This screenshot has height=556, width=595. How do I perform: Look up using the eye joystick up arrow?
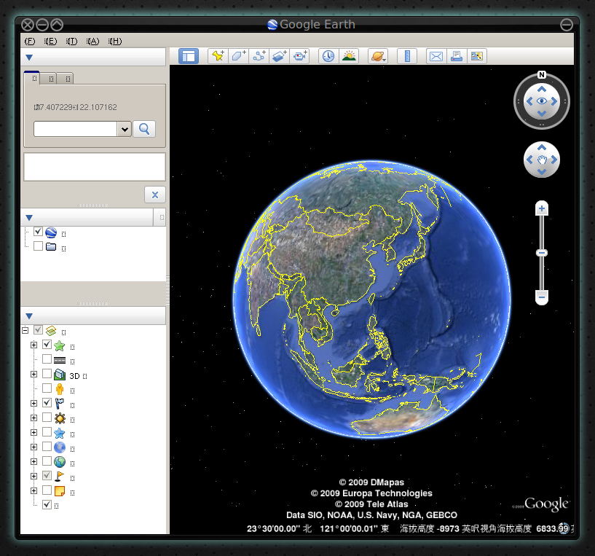click(542, 89)
